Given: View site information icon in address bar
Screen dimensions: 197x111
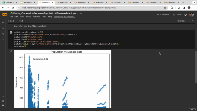Looking at the screenshot, I should [19, 8].
